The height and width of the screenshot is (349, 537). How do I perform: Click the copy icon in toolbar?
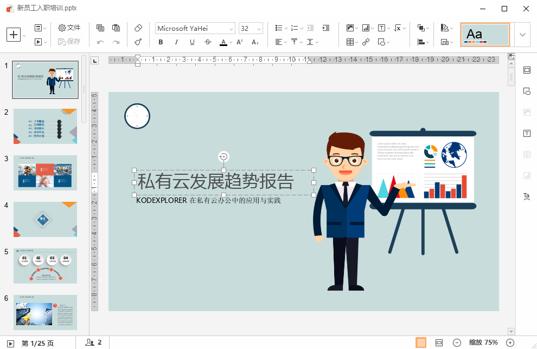pyautogui.click(x=100, y=28)
